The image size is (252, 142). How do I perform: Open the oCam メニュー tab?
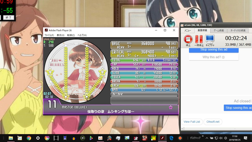[187, 31]
